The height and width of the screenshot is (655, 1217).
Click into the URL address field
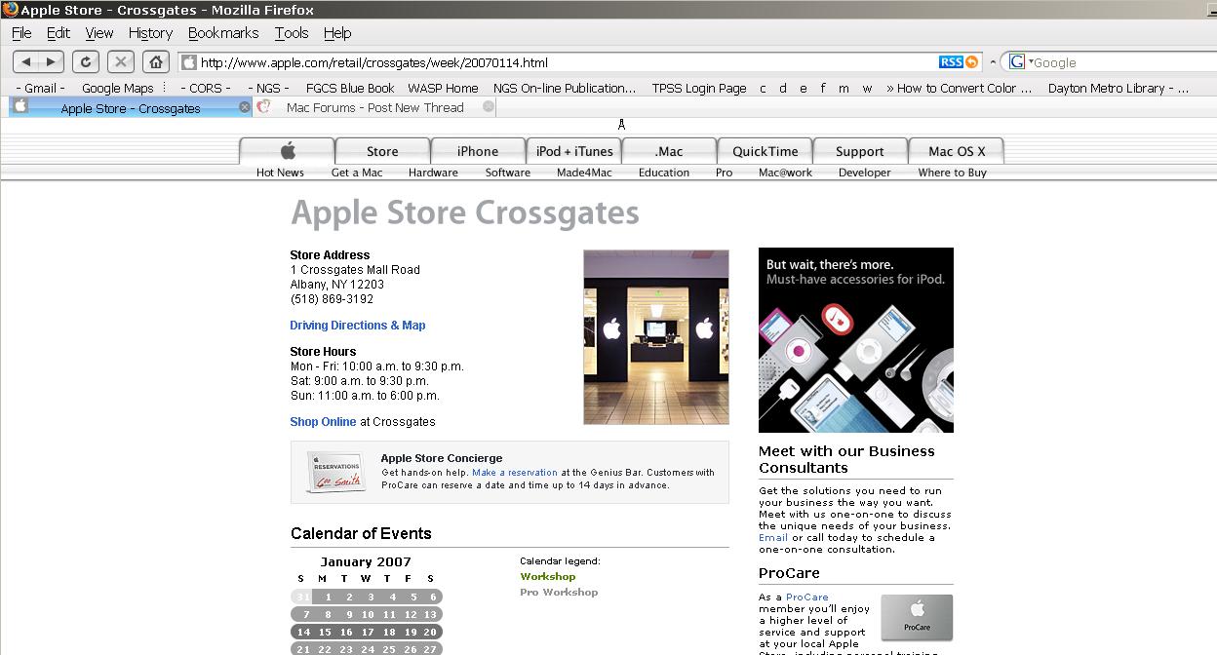point(566,62)
